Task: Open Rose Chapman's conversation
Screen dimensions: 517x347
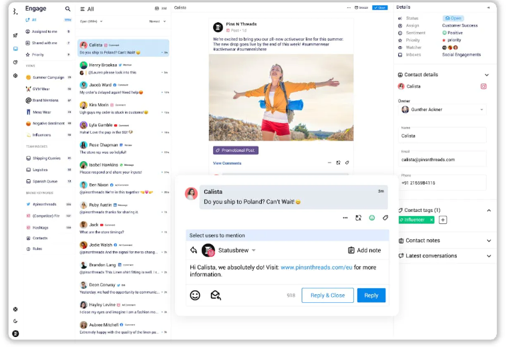Action: 124,148
